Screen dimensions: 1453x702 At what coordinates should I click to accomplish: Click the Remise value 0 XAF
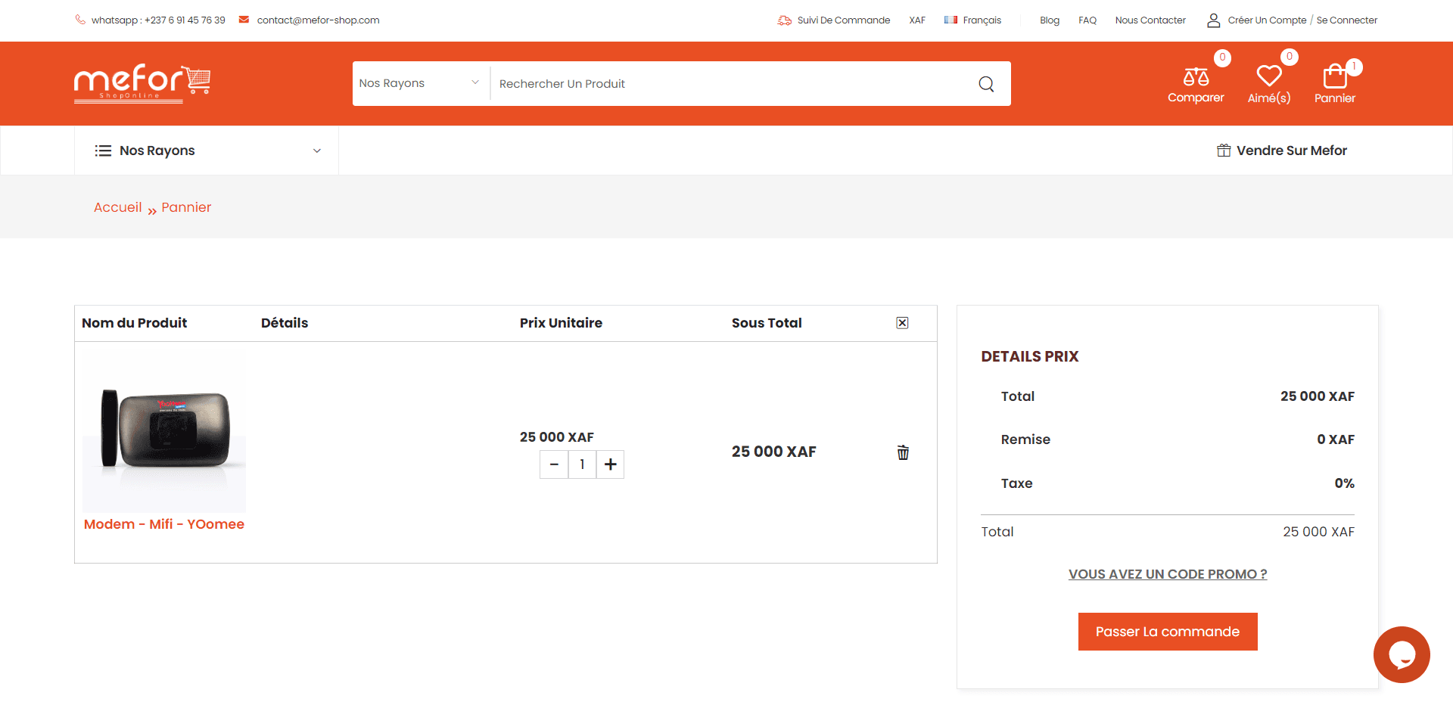(1336, 440)
